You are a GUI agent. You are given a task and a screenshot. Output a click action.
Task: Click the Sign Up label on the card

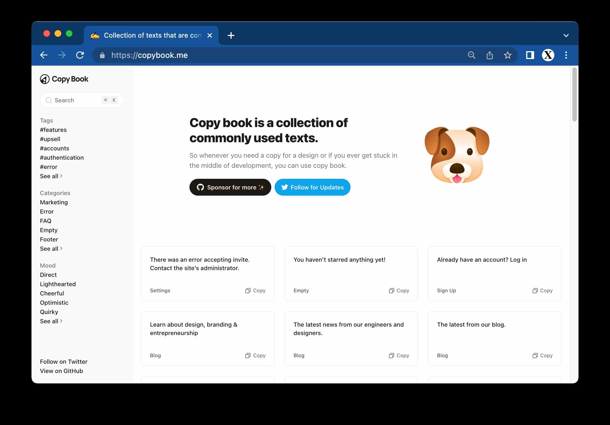[447, 291]
